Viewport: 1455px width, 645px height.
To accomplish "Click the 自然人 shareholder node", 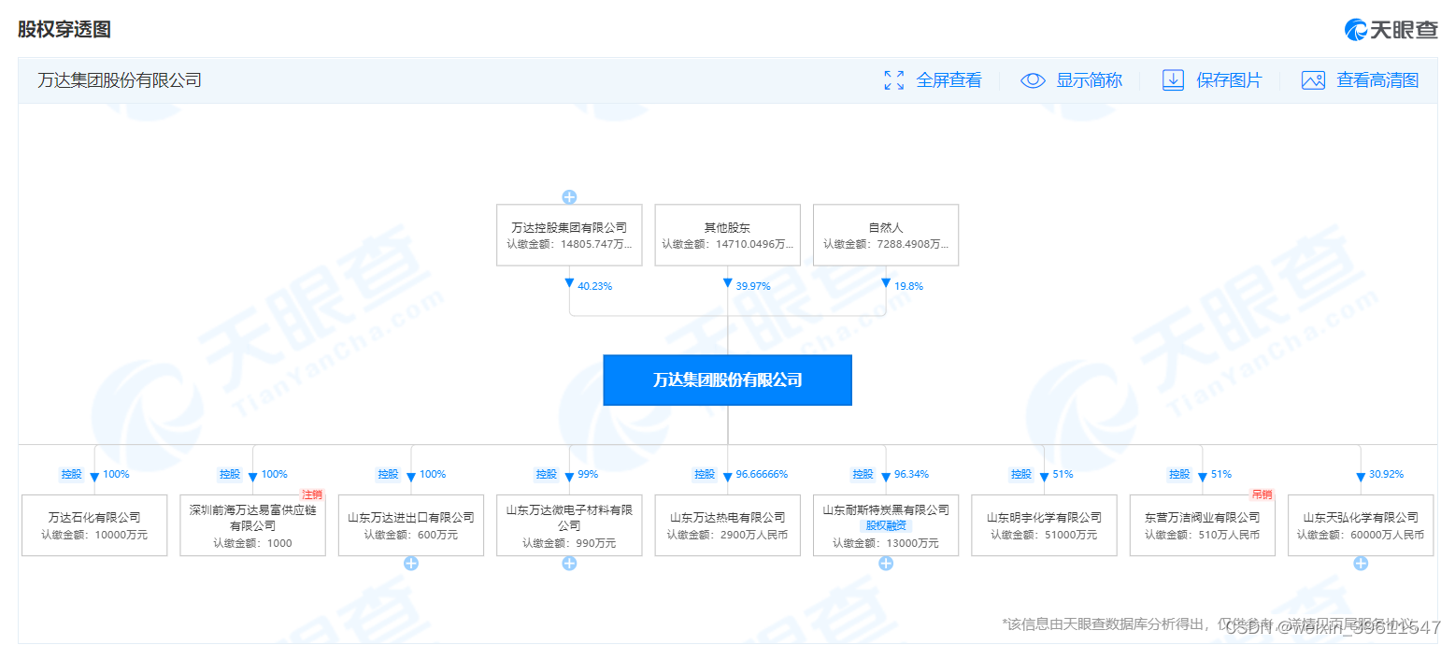I will (885, 235).
